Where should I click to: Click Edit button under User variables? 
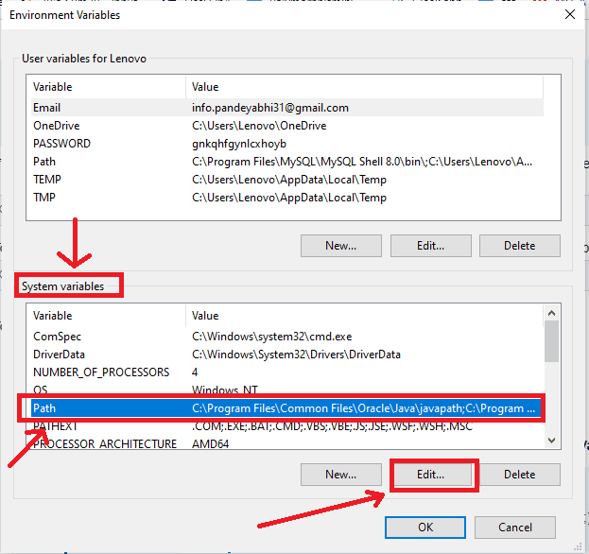pyautogui.click(x=430, y=246)
